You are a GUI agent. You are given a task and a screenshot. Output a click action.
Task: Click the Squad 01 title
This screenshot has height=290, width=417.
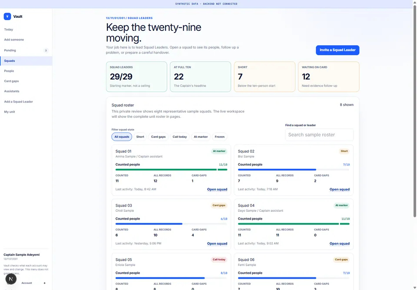123,151
